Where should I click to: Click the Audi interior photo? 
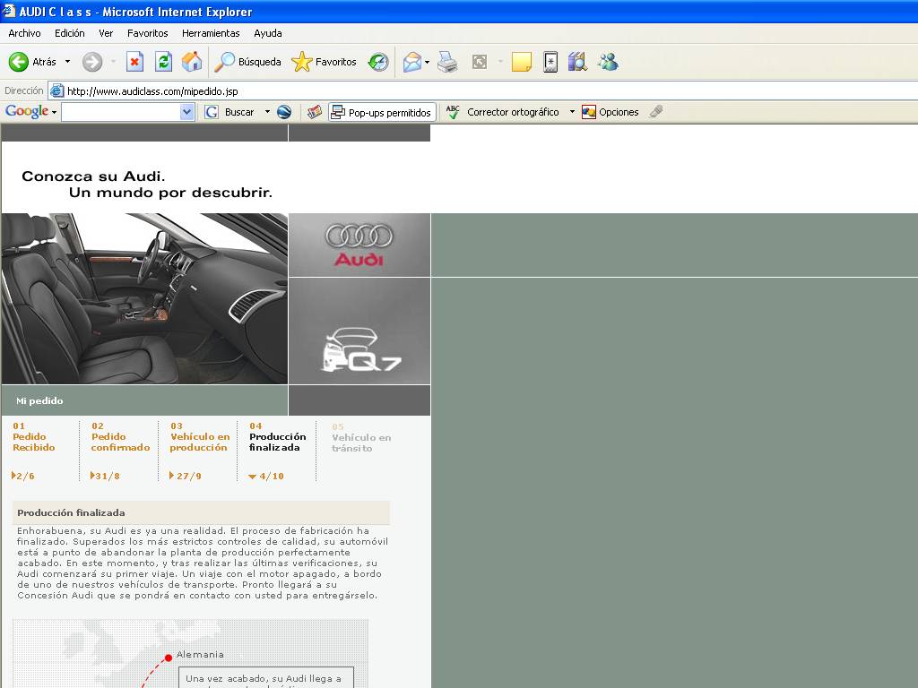coord(144,298)
